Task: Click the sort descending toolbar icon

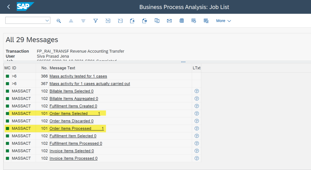Action: pyautogui.click(x=83, y=21)
